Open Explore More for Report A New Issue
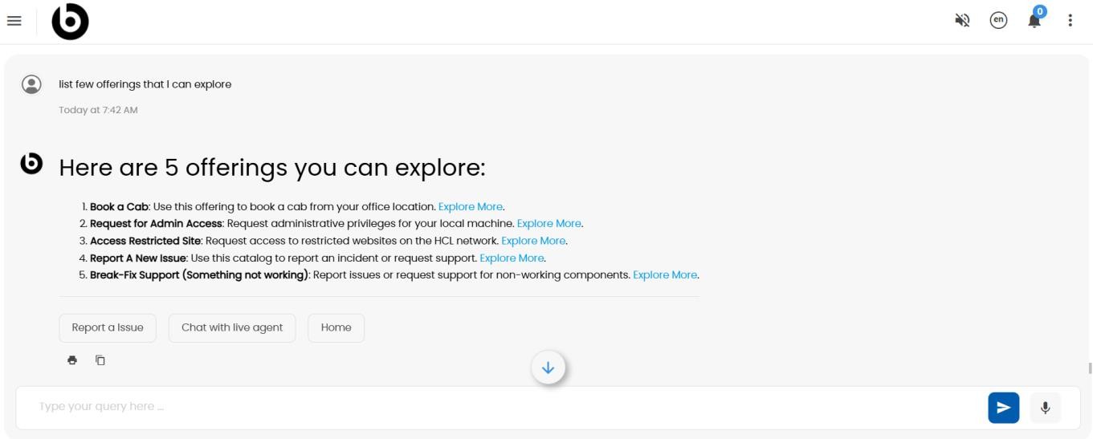1093x439 pixels. click(512, 258)
